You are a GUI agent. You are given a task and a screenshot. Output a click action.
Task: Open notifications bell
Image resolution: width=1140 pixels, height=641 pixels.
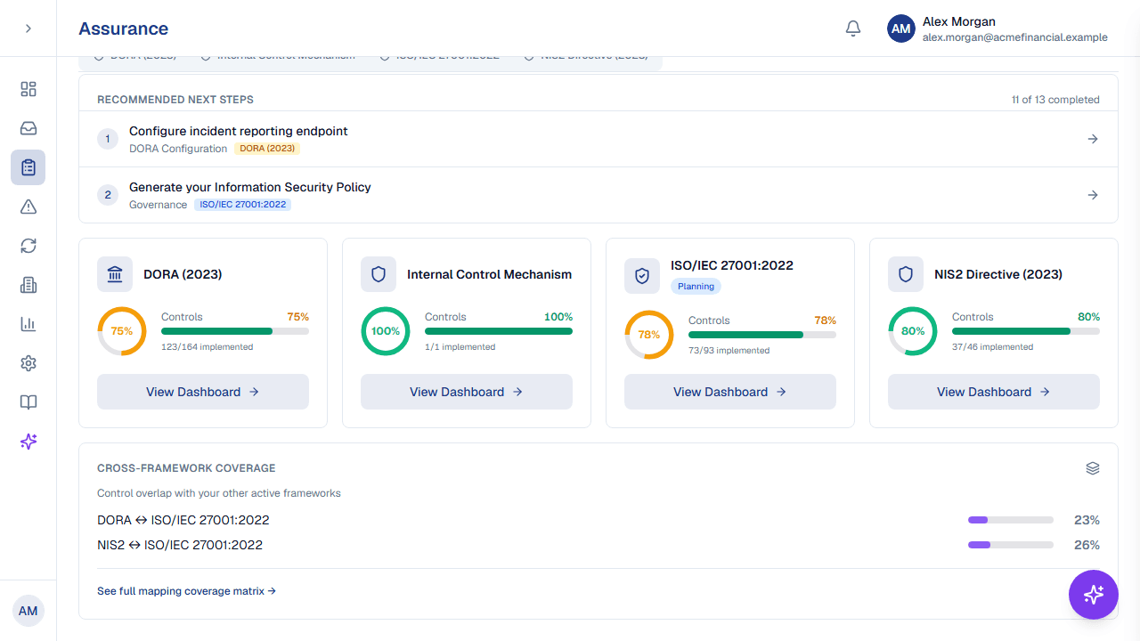(x=853, y=28)
